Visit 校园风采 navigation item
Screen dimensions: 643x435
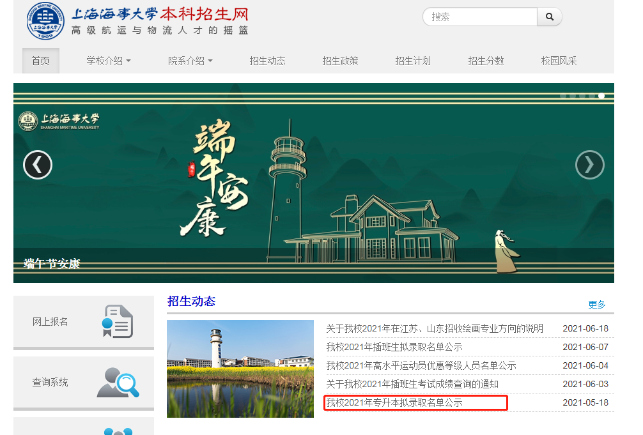point(559,61)
